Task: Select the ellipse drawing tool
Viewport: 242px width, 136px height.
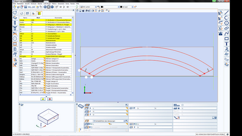Action: tap(227, 28)
